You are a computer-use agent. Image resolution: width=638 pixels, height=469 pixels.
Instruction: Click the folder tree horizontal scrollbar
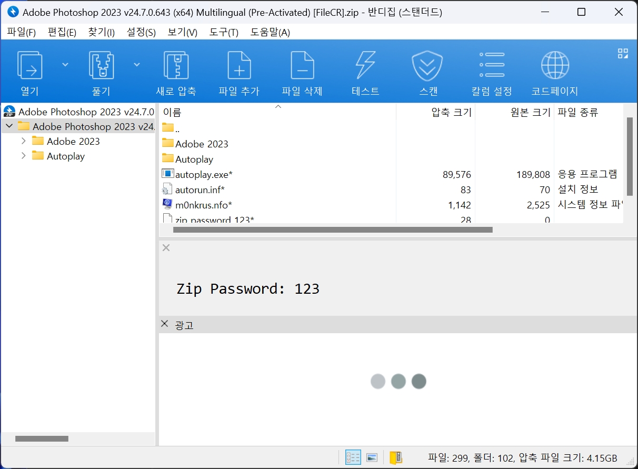[42, 438]
